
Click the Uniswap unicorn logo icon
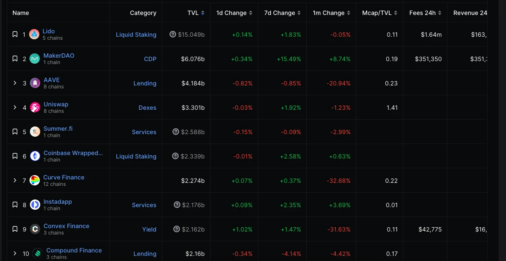click(36, 108)
